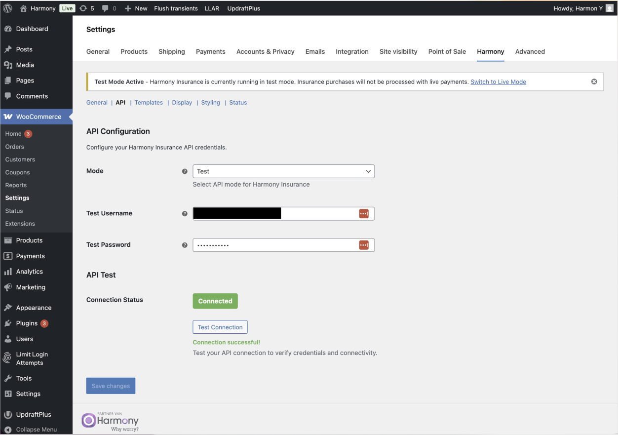Click the WordPress logo in admin bar
The width and height of the screenshot is (618, 435).
(7, 8)
